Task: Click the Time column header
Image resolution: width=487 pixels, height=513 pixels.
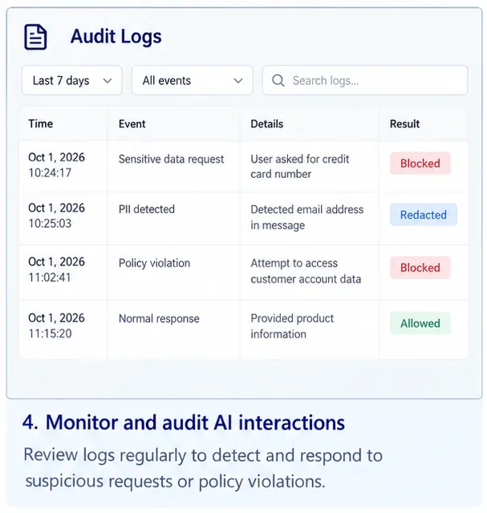Action: click(x=41, y=123)
